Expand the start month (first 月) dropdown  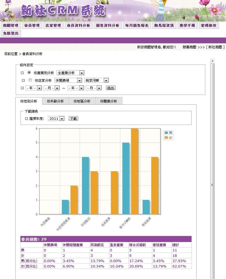pos(52,88)
